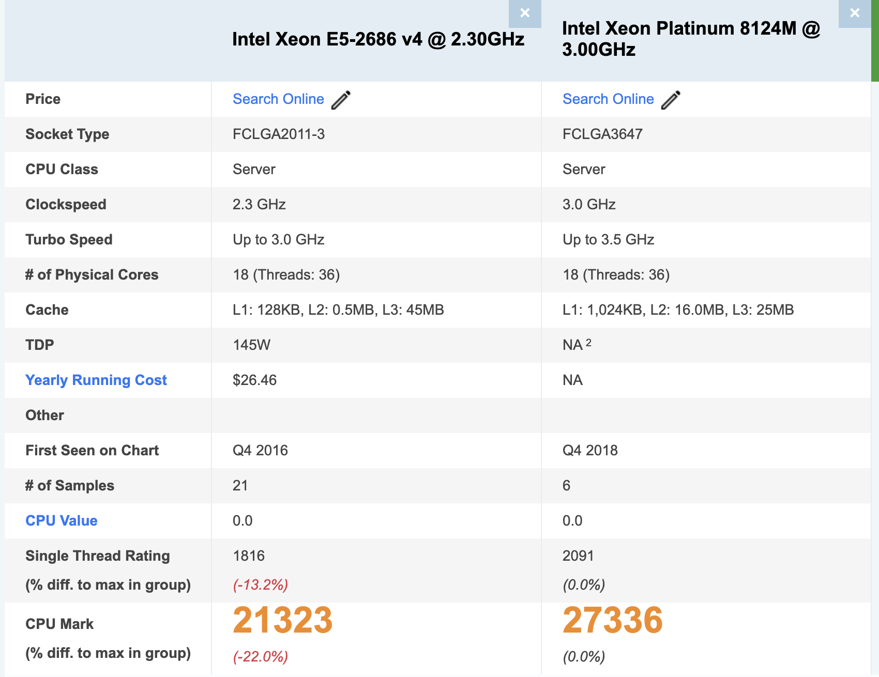Screen dimensions: 879x677
Task: Select yearly running cost $26.46
Action: click(254, 380)
